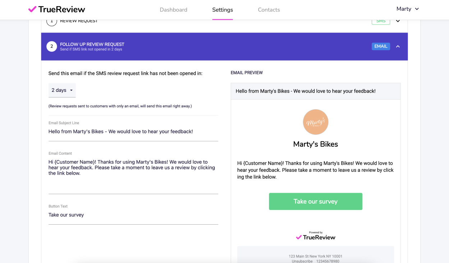Viewport: 449px width, 263px height.
Task: Click the Follow Up Review Request header
Action: click(x=92, y=44)
